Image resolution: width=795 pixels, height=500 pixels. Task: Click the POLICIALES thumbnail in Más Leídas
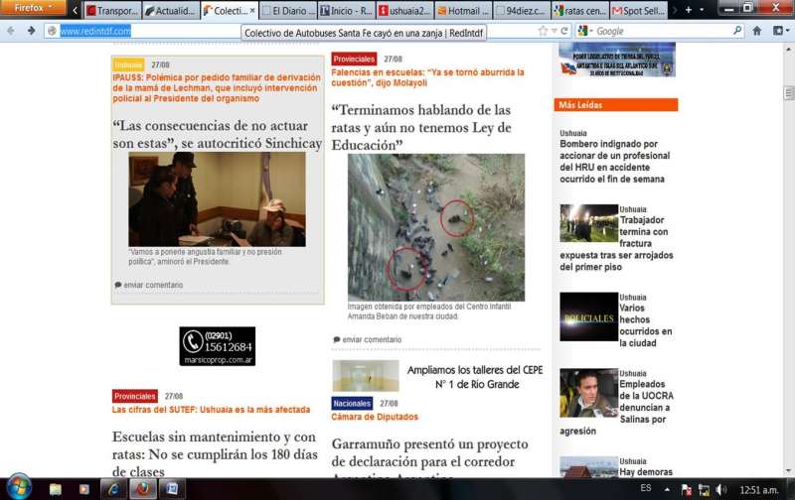pos(588,317)
